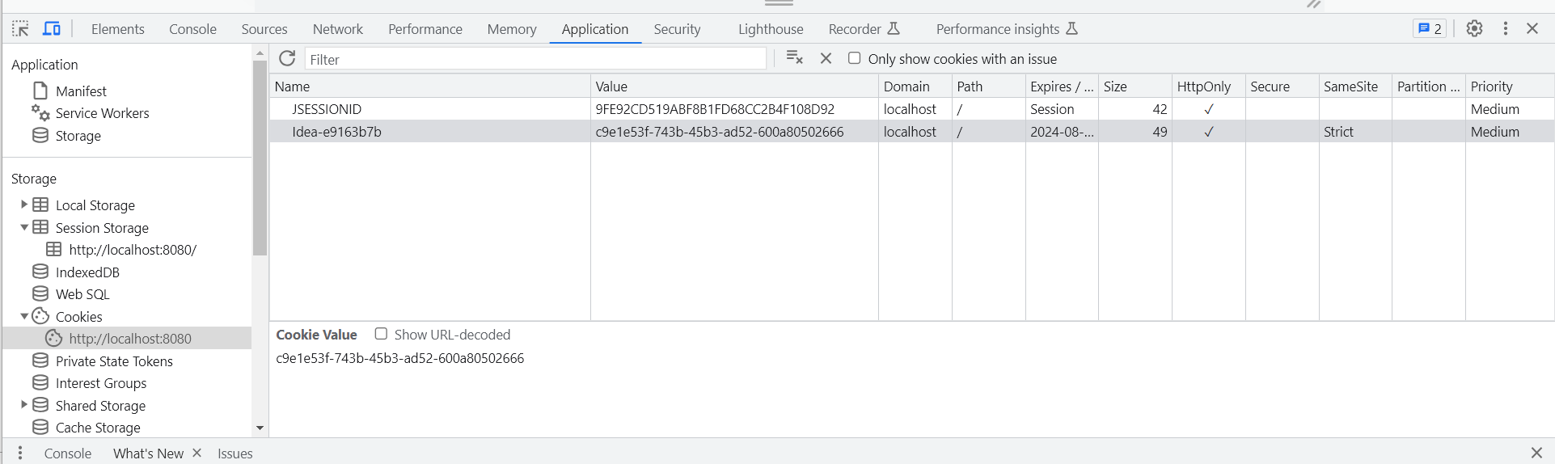Open the DevTools kebab menu
1555x464 pixels.
click(x=1505, y=28)
